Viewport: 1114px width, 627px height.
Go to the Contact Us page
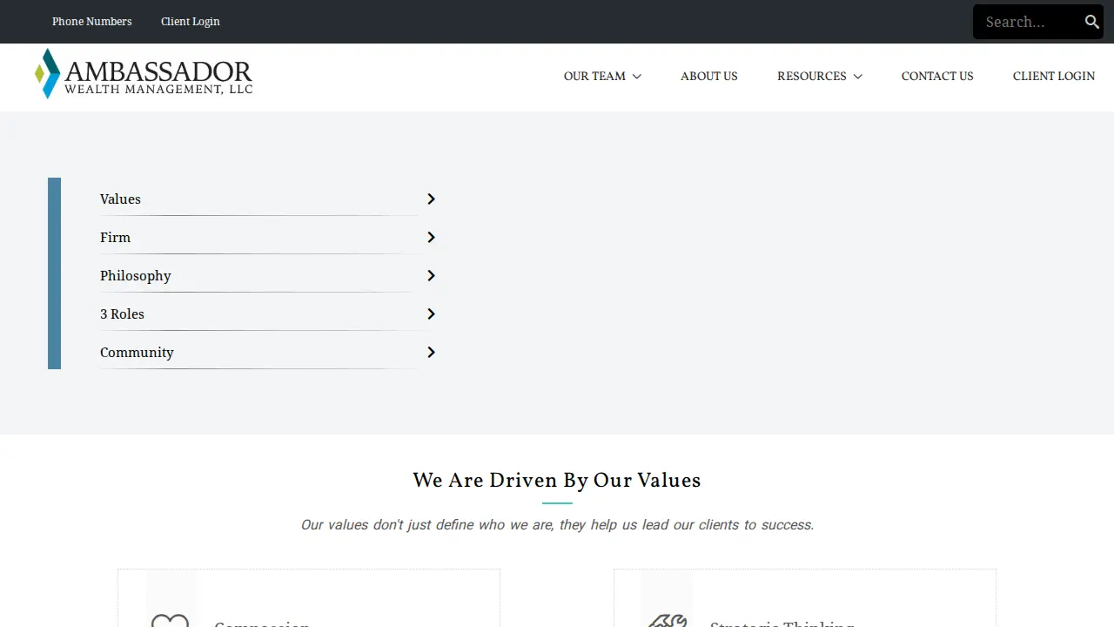(x=937, y=77)
